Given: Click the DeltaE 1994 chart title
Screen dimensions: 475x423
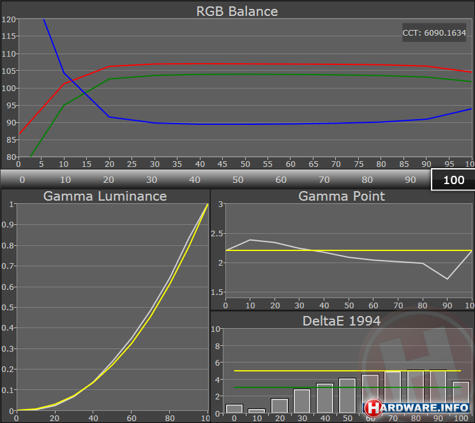Looking at the screenshot, I should click(x=342, y=321).
